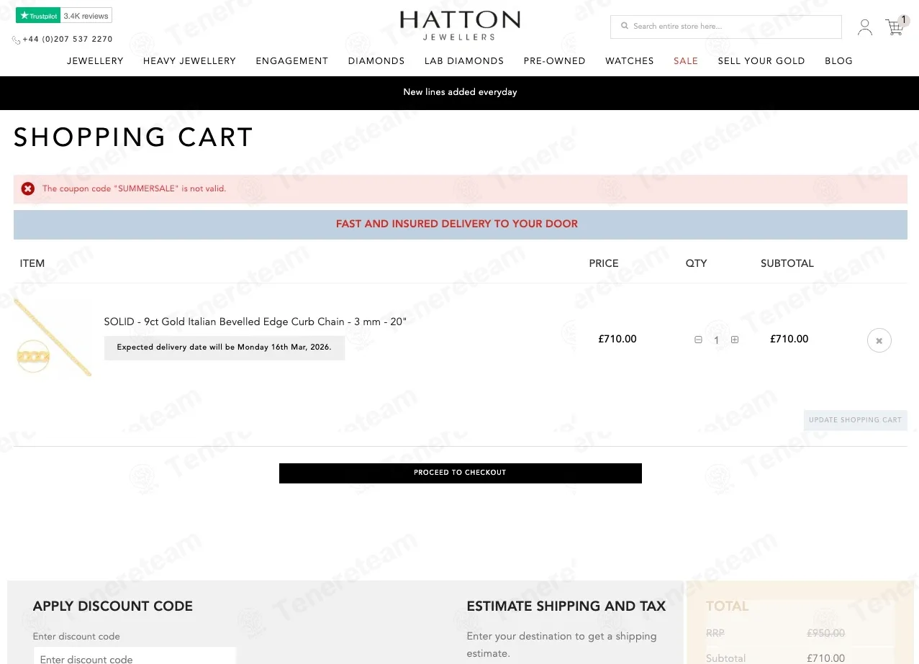Open the Jewellery menu
Screen dimensions: 919x664
(95, 61)
